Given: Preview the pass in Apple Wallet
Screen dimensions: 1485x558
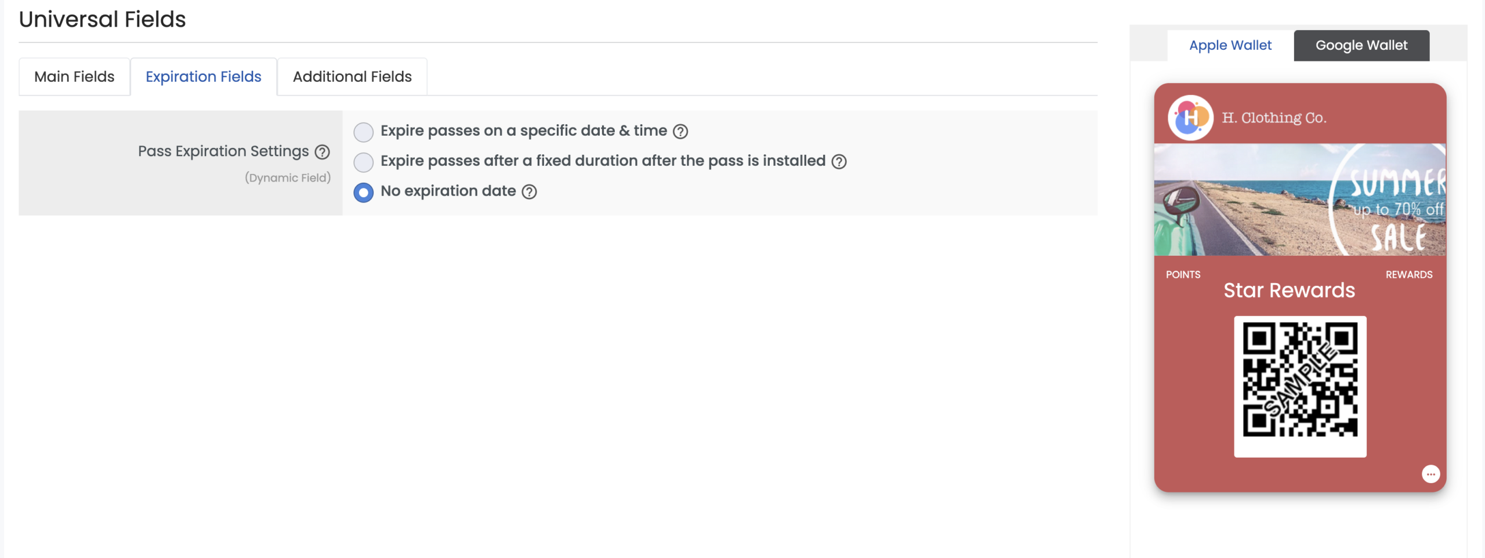Looking at the screenshot, I should (x=1230, y=45).
